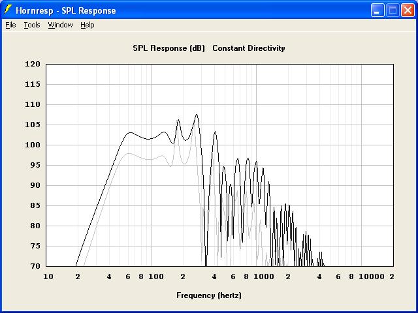Close the Hornresp SPL Response window
418x313 pixels.
click(408, 10)
